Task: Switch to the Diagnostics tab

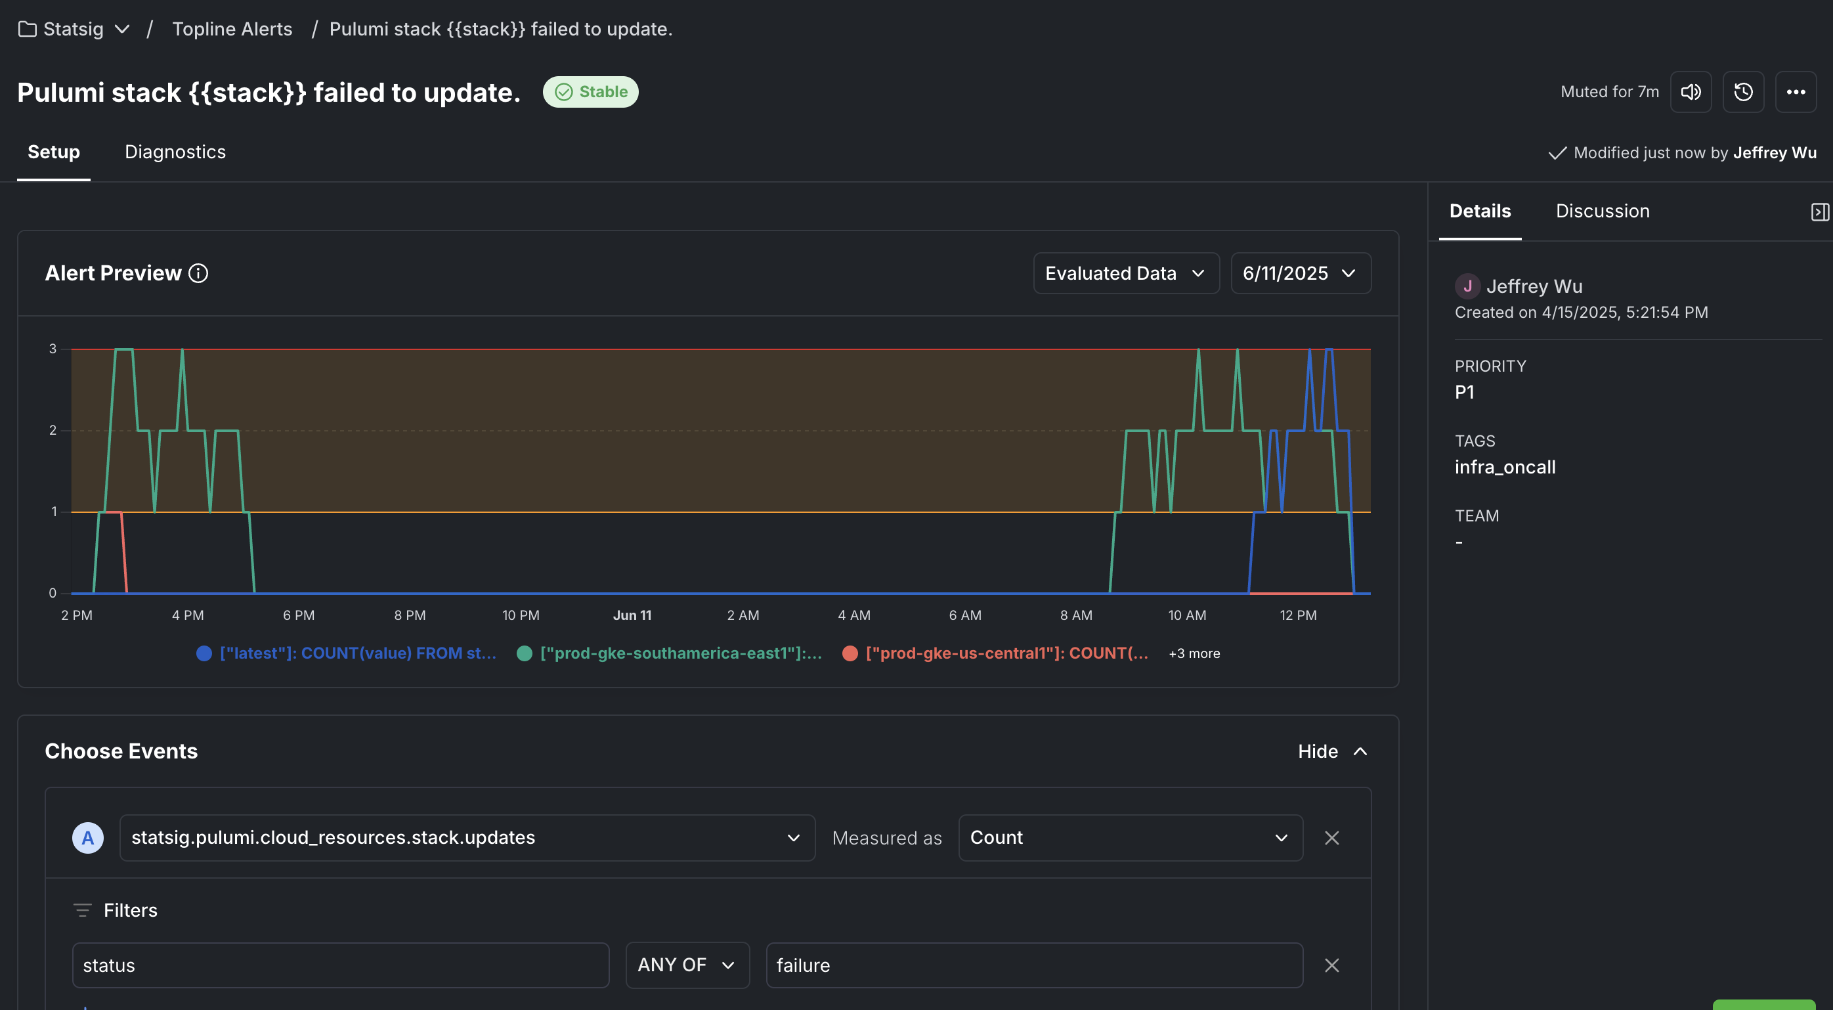Action: tap(175, 152)
